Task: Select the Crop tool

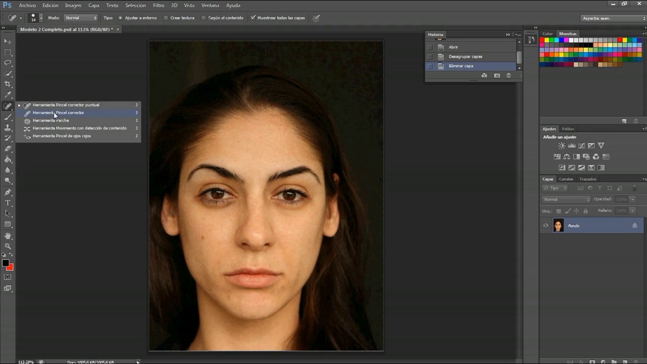Action: point(8,84)
